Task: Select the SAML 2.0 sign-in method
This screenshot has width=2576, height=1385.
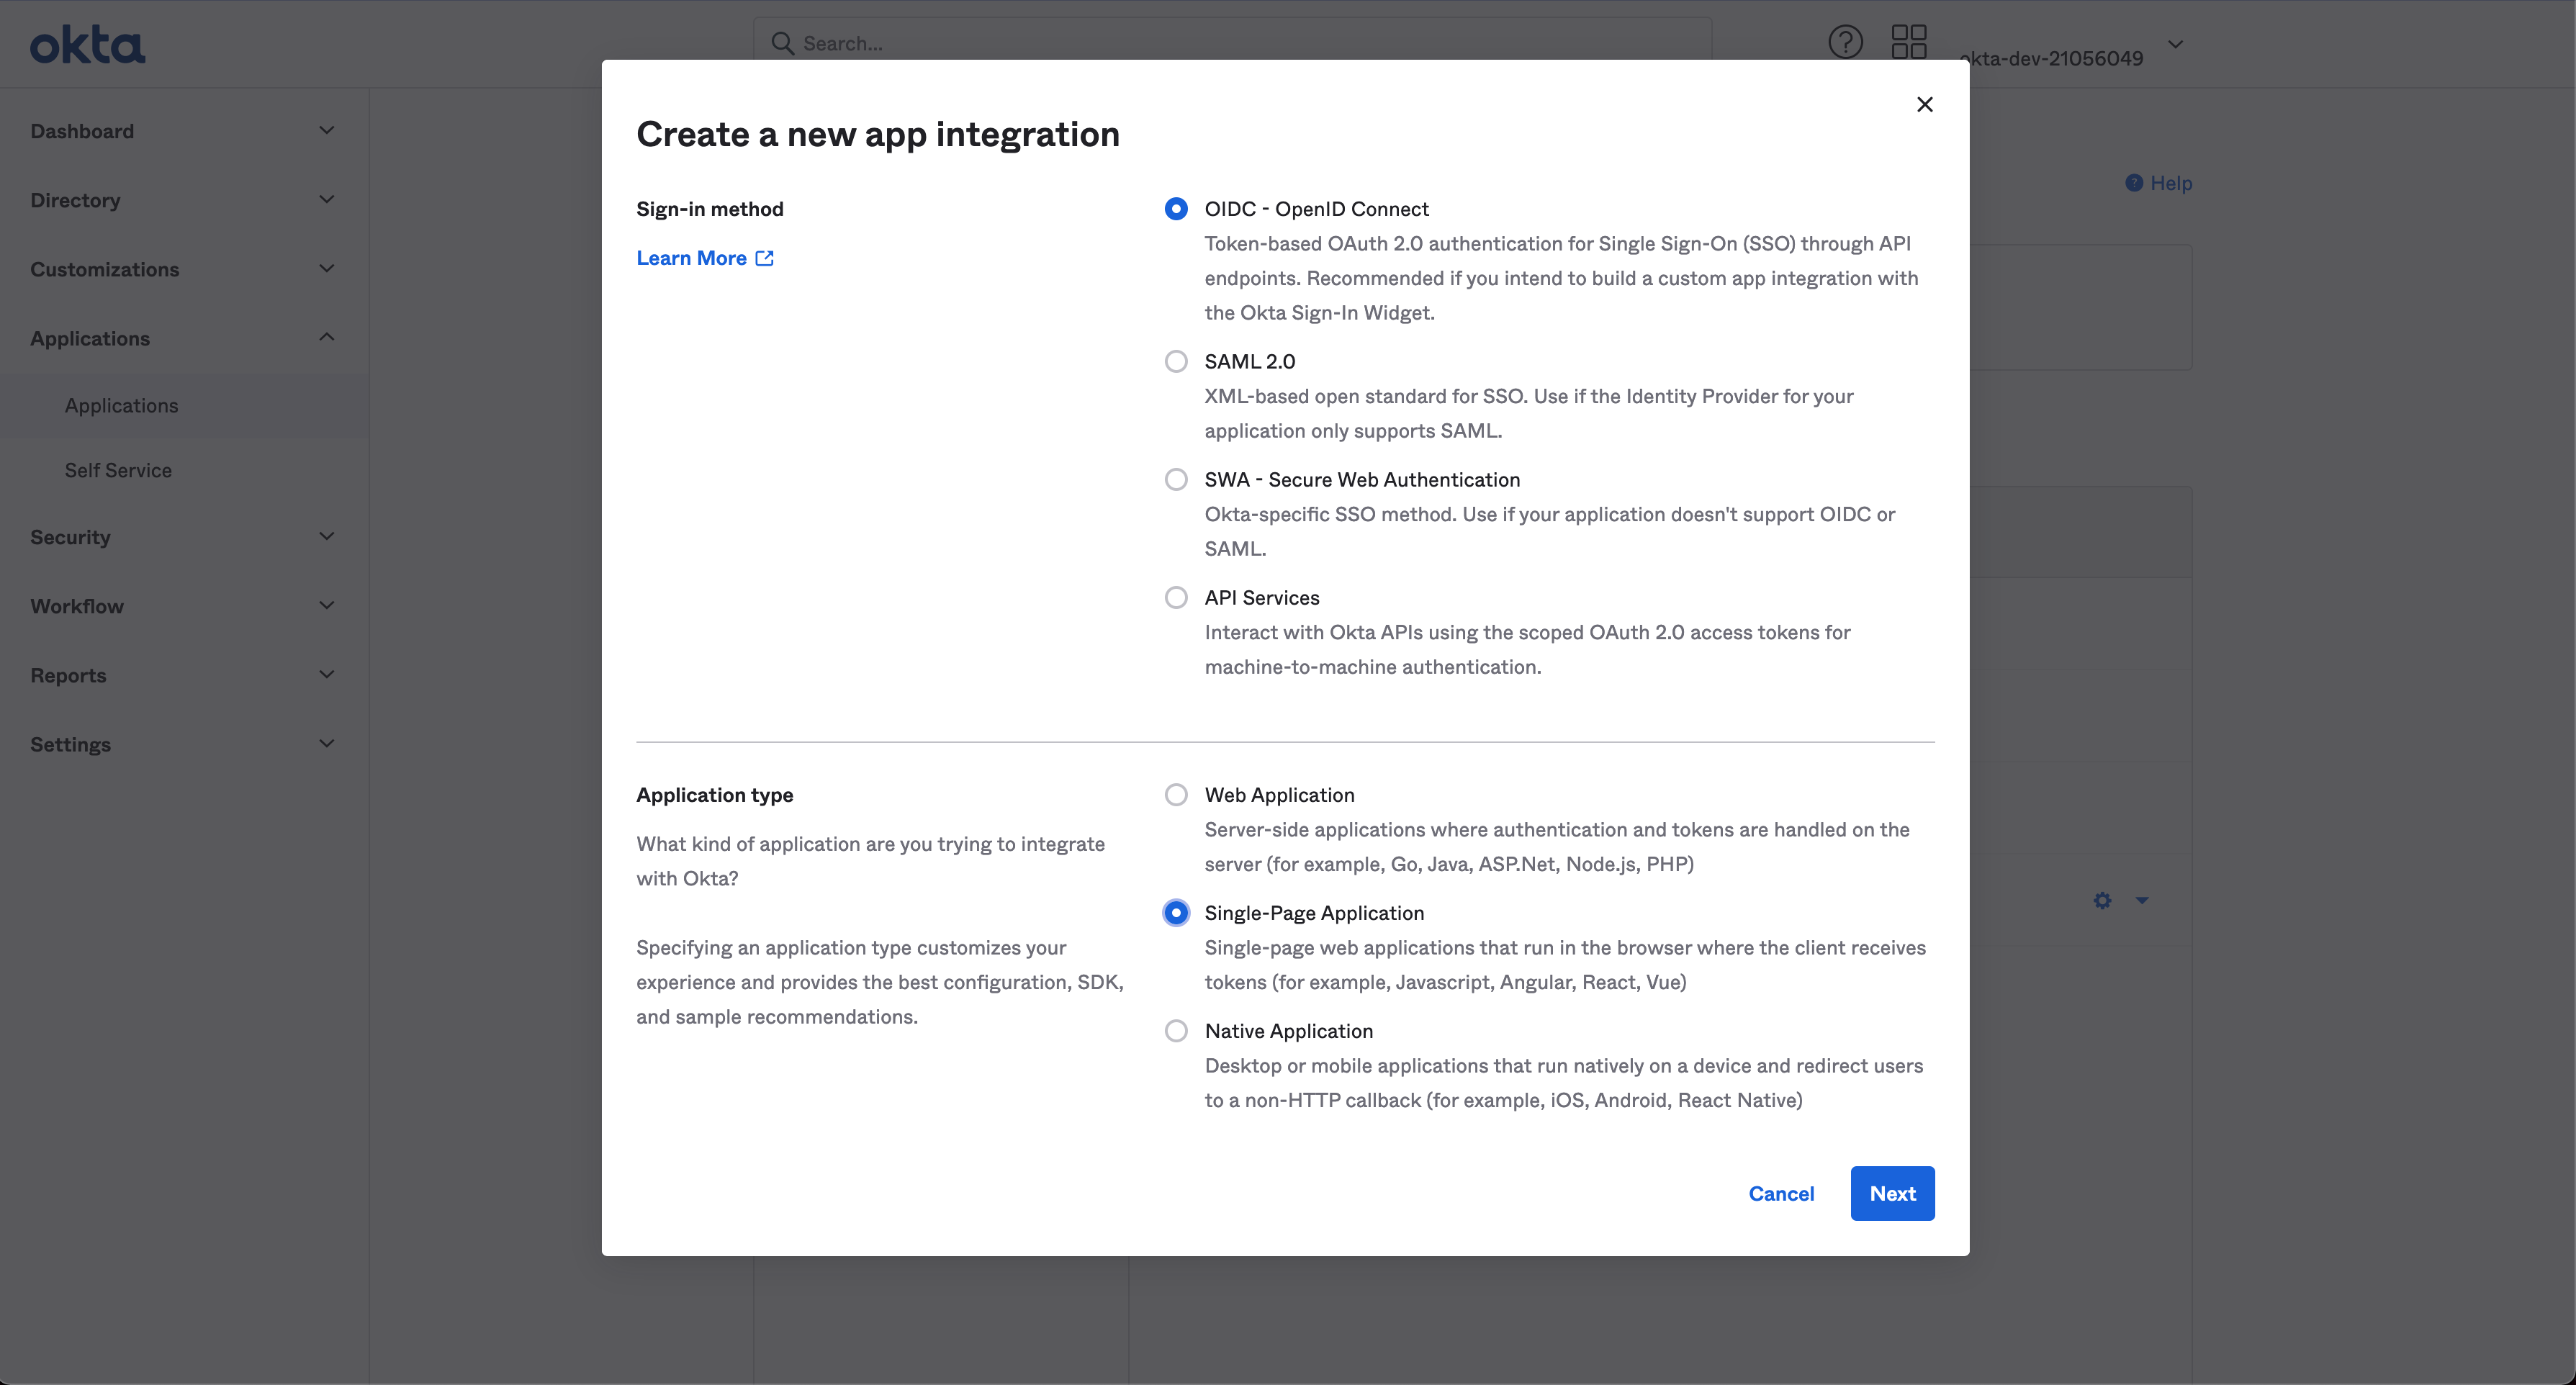Action: pos(1176,361)
